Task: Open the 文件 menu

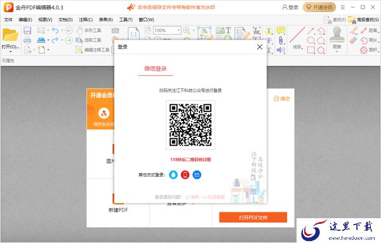Action: point(8,20)
